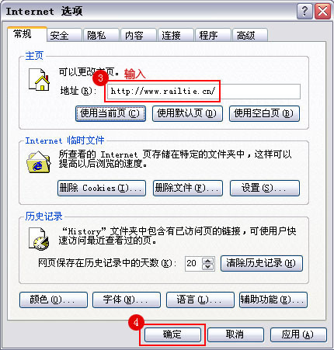The image size is (334, 350).
Task: Click the homepage address input field
Action: [x=204, y=92]
